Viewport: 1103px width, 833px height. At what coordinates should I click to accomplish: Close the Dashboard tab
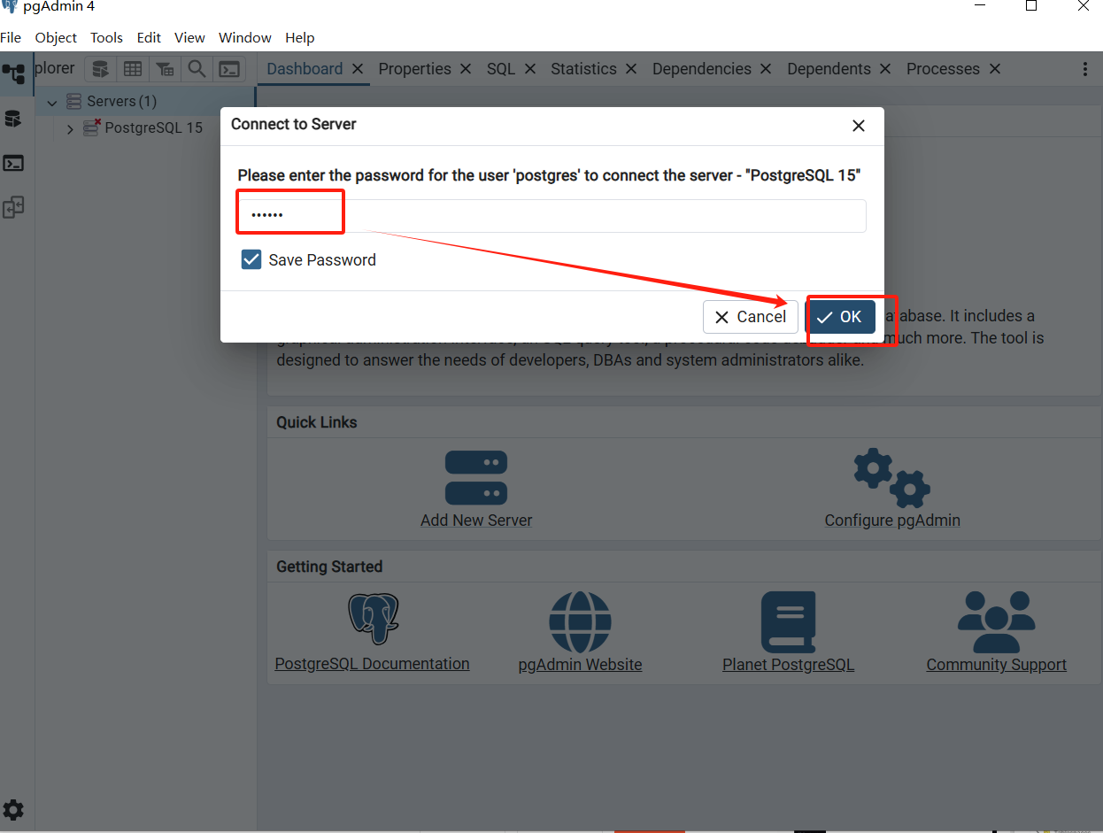pyautogui.click(x=357, y=69)
